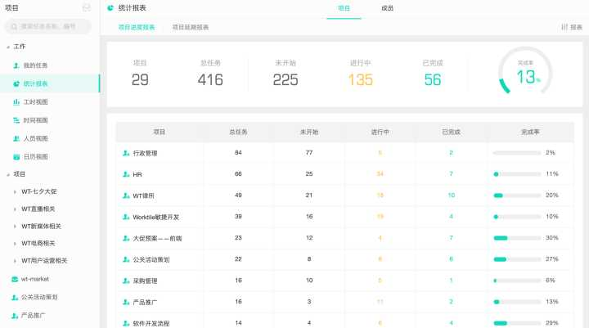Click the 我的任务 person icon in the sidebar
Screen dimensions: 589x328
(16, 65)
